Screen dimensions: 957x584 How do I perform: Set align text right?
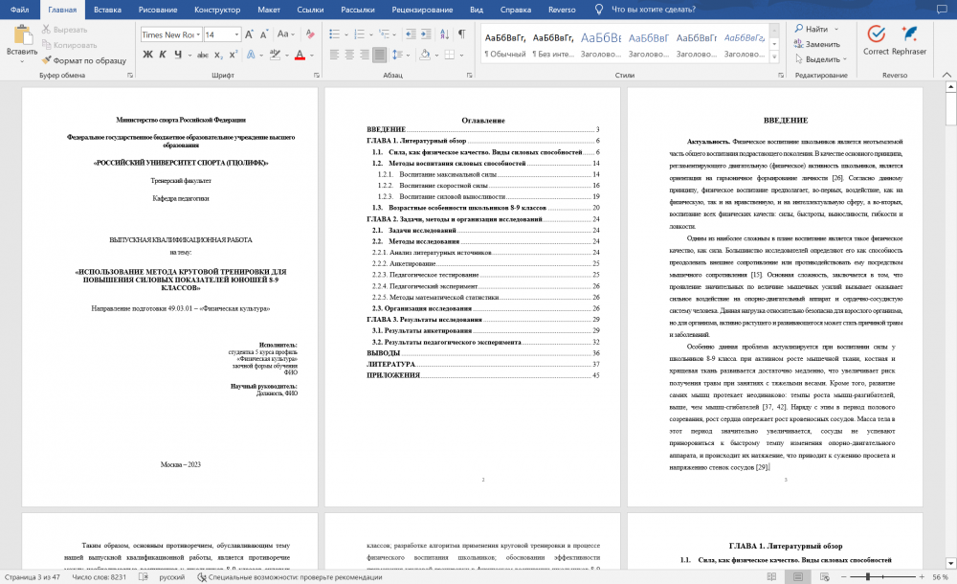pos(365,55)
